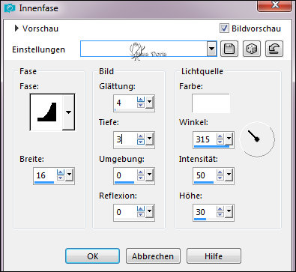296x272 pixels.
Task: Cancel the dialog with Abbrechen
Action: [153, 256]
